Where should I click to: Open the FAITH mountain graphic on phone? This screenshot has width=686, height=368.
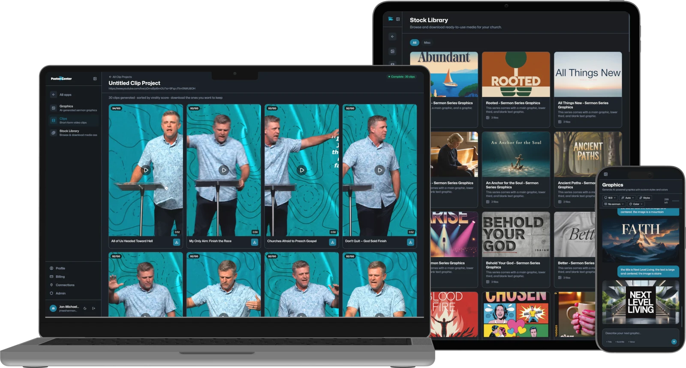coord(641,241)
